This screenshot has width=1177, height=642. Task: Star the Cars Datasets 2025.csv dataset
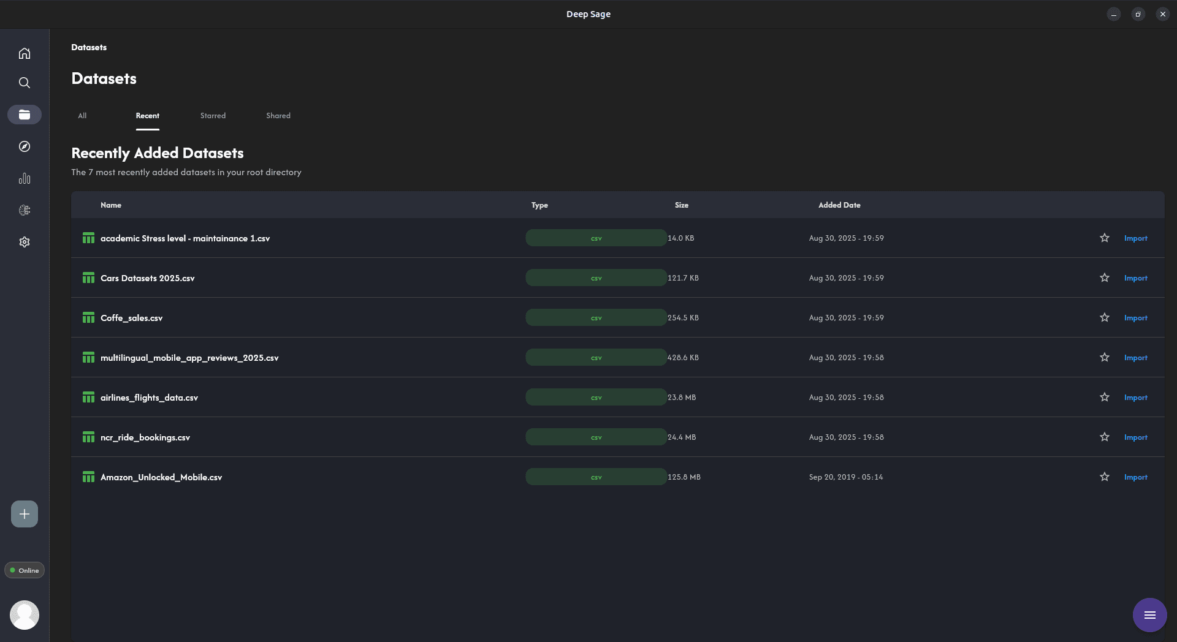1104,278
